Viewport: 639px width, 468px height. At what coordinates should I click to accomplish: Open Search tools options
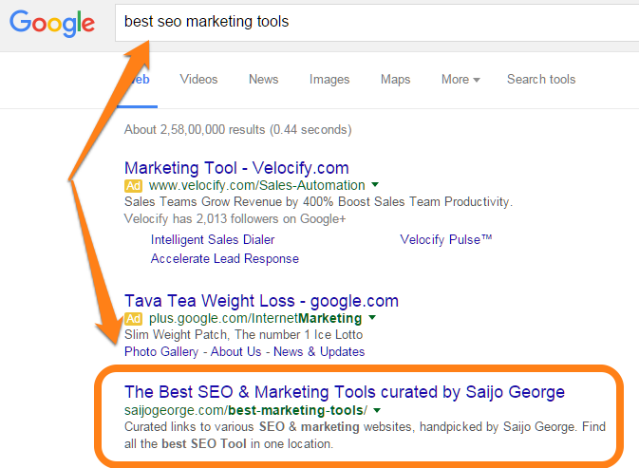[x=541, y=80]
